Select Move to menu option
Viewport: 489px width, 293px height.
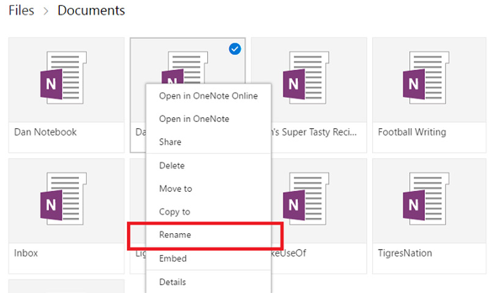click(x=175, y=189)
